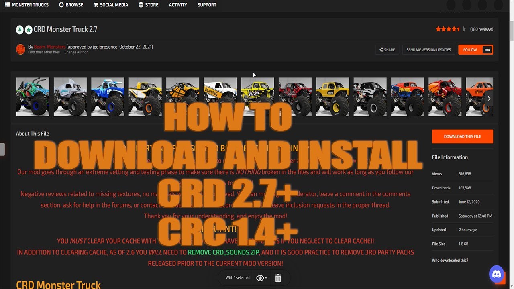Open the black and white truck thumbnail
Image resolution: width=514 pixels, height=289 pixels.
[370, 97]
